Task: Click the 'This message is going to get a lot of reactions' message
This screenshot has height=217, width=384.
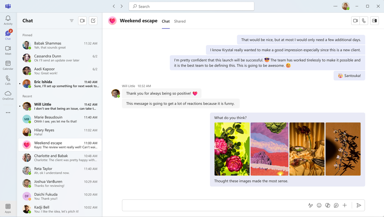Action: (180, 103)
